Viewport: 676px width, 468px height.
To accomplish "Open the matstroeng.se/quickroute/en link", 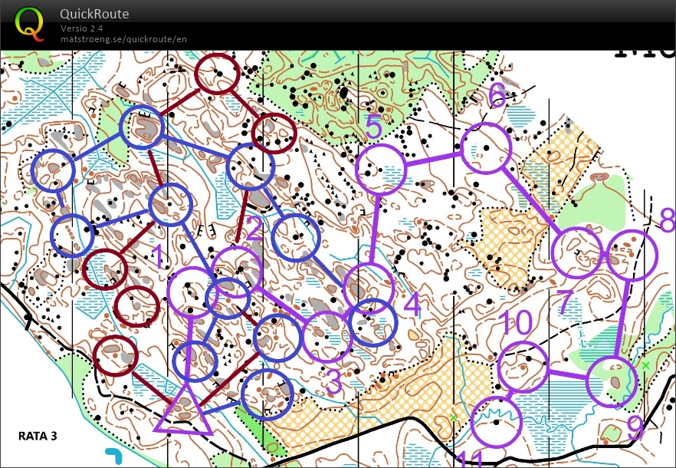I will [x=123, y=38].
